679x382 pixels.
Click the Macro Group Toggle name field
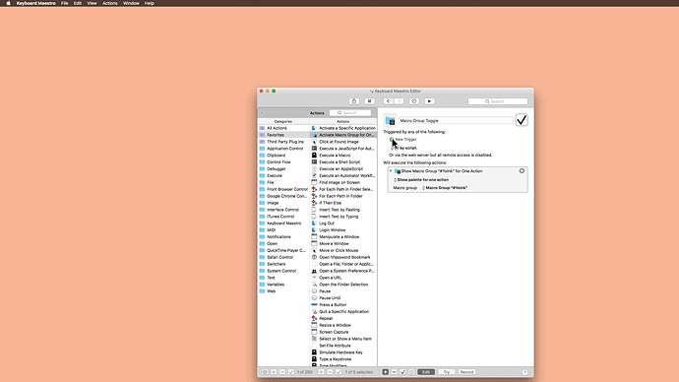click(x=456, y=120)
